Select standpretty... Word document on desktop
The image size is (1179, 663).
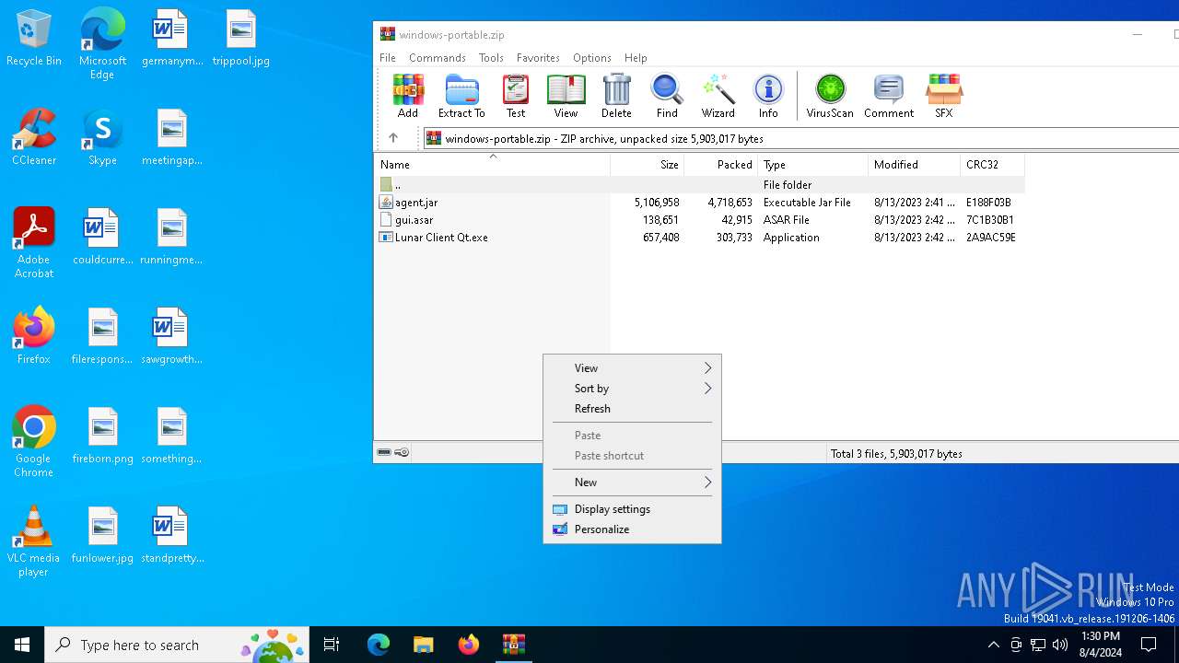[x=171, y=535]
